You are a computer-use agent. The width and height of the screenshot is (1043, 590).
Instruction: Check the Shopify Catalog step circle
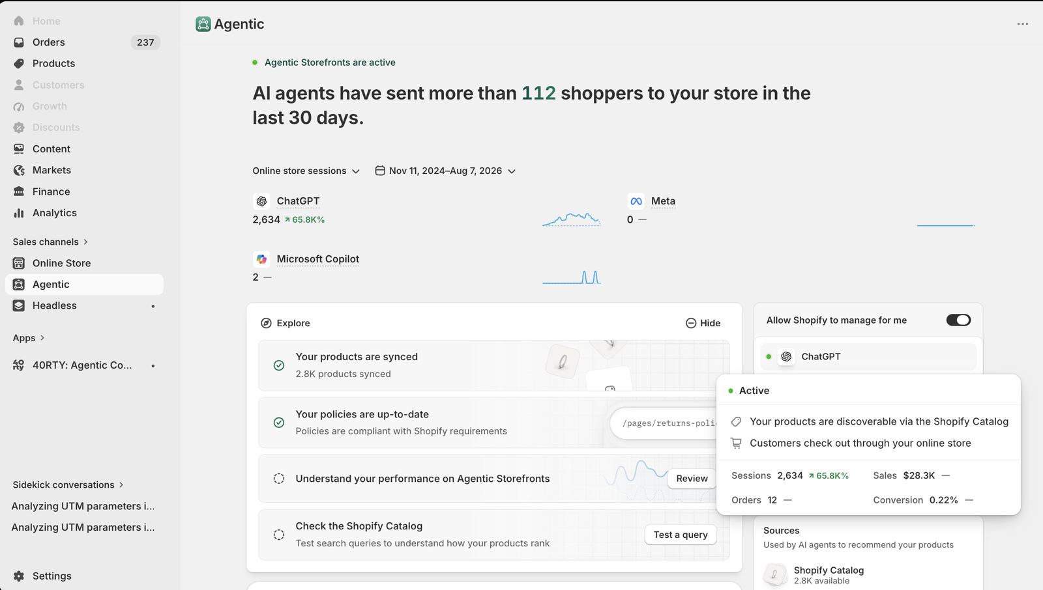pyautogui.click(x=279, y=535)
